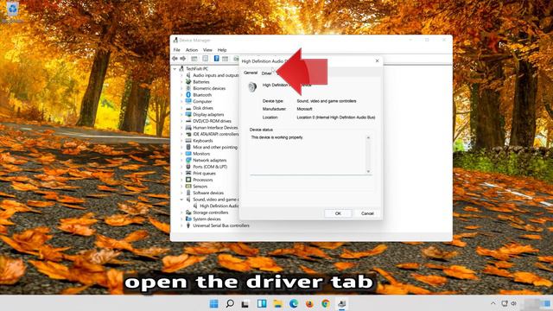Toggle the action pane toolbar icon
Viewport: 553px width, 311px height.
coord(226,59)
